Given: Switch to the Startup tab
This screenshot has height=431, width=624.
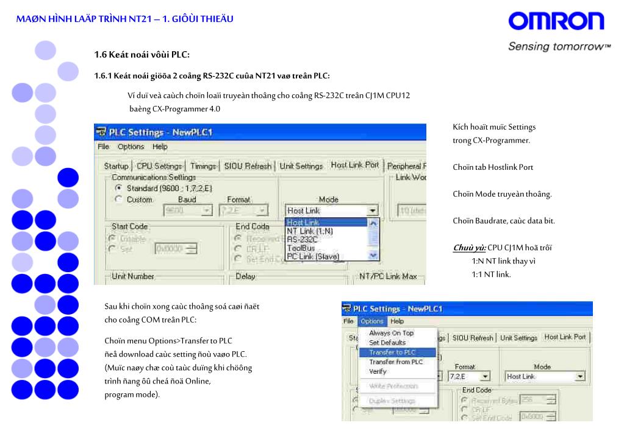Looking at the screenshot, I should coord(117,166).
